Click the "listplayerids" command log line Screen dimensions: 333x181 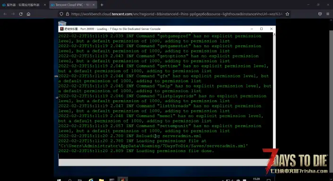[x=162, y=98]
